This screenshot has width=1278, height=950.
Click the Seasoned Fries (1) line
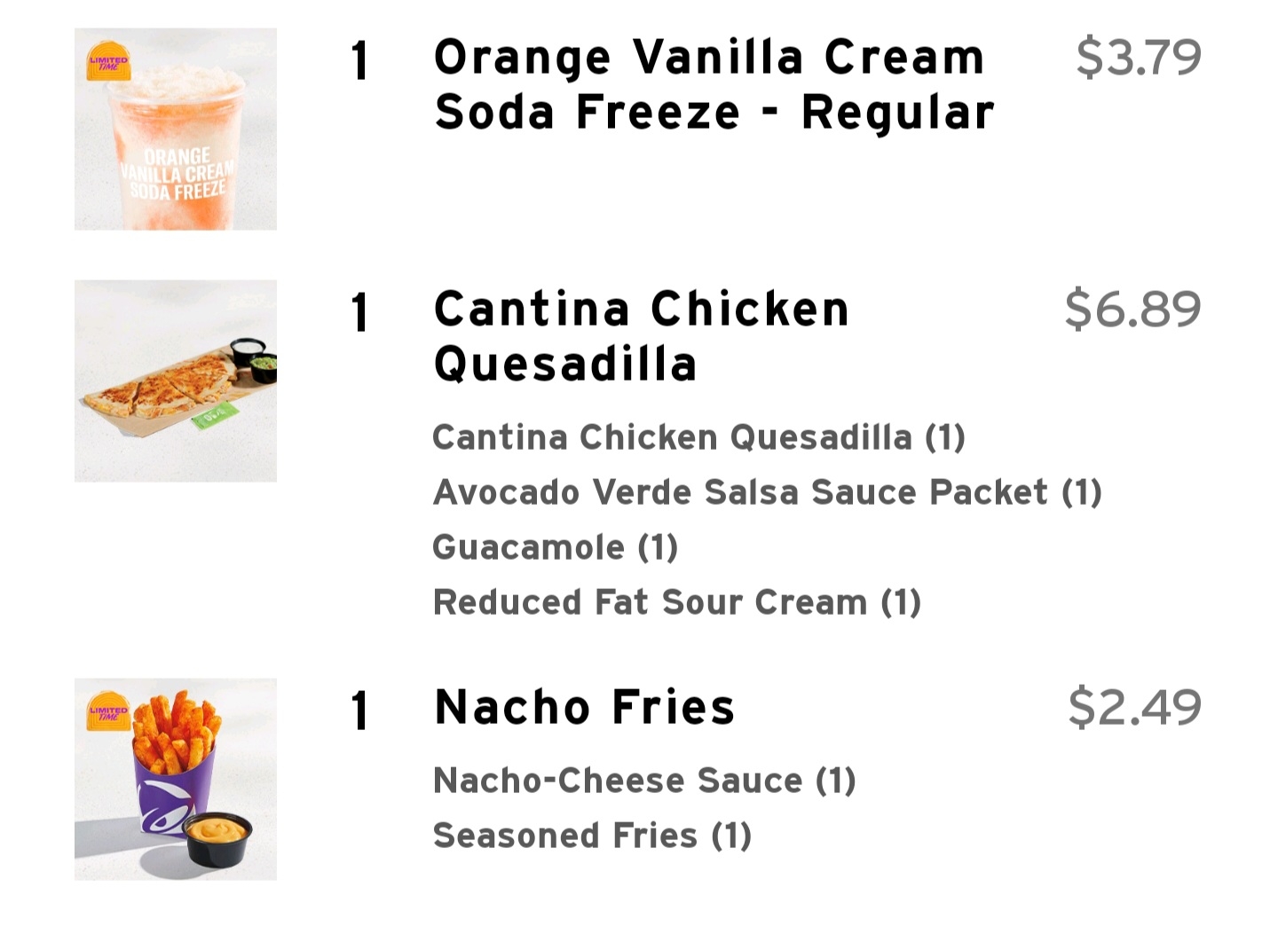tap(592, 836)
